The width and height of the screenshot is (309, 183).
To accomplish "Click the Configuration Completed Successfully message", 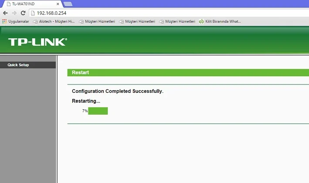I will point(117,91).
